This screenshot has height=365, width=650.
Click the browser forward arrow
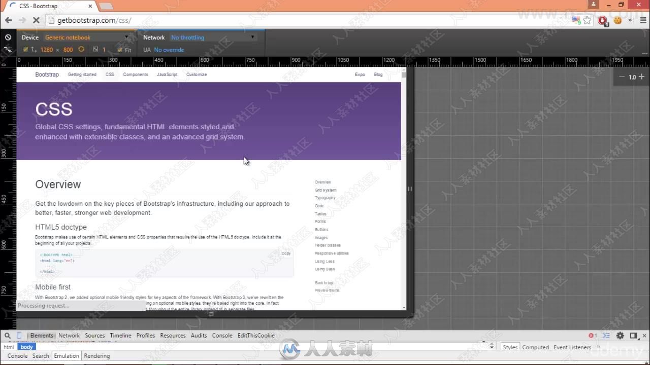(x=22, y=20)
